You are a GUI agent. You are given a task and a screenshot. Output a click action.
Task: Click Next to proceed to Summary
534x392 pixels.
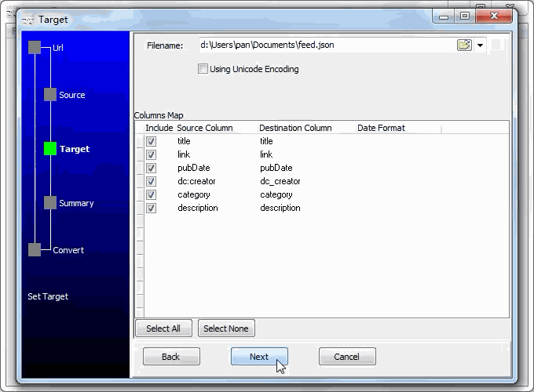click(x=259, y=357)
